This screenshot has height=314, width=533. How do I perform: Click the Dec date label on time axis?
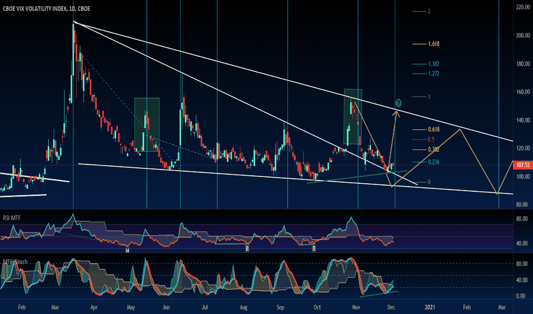[x=391, y=308]
